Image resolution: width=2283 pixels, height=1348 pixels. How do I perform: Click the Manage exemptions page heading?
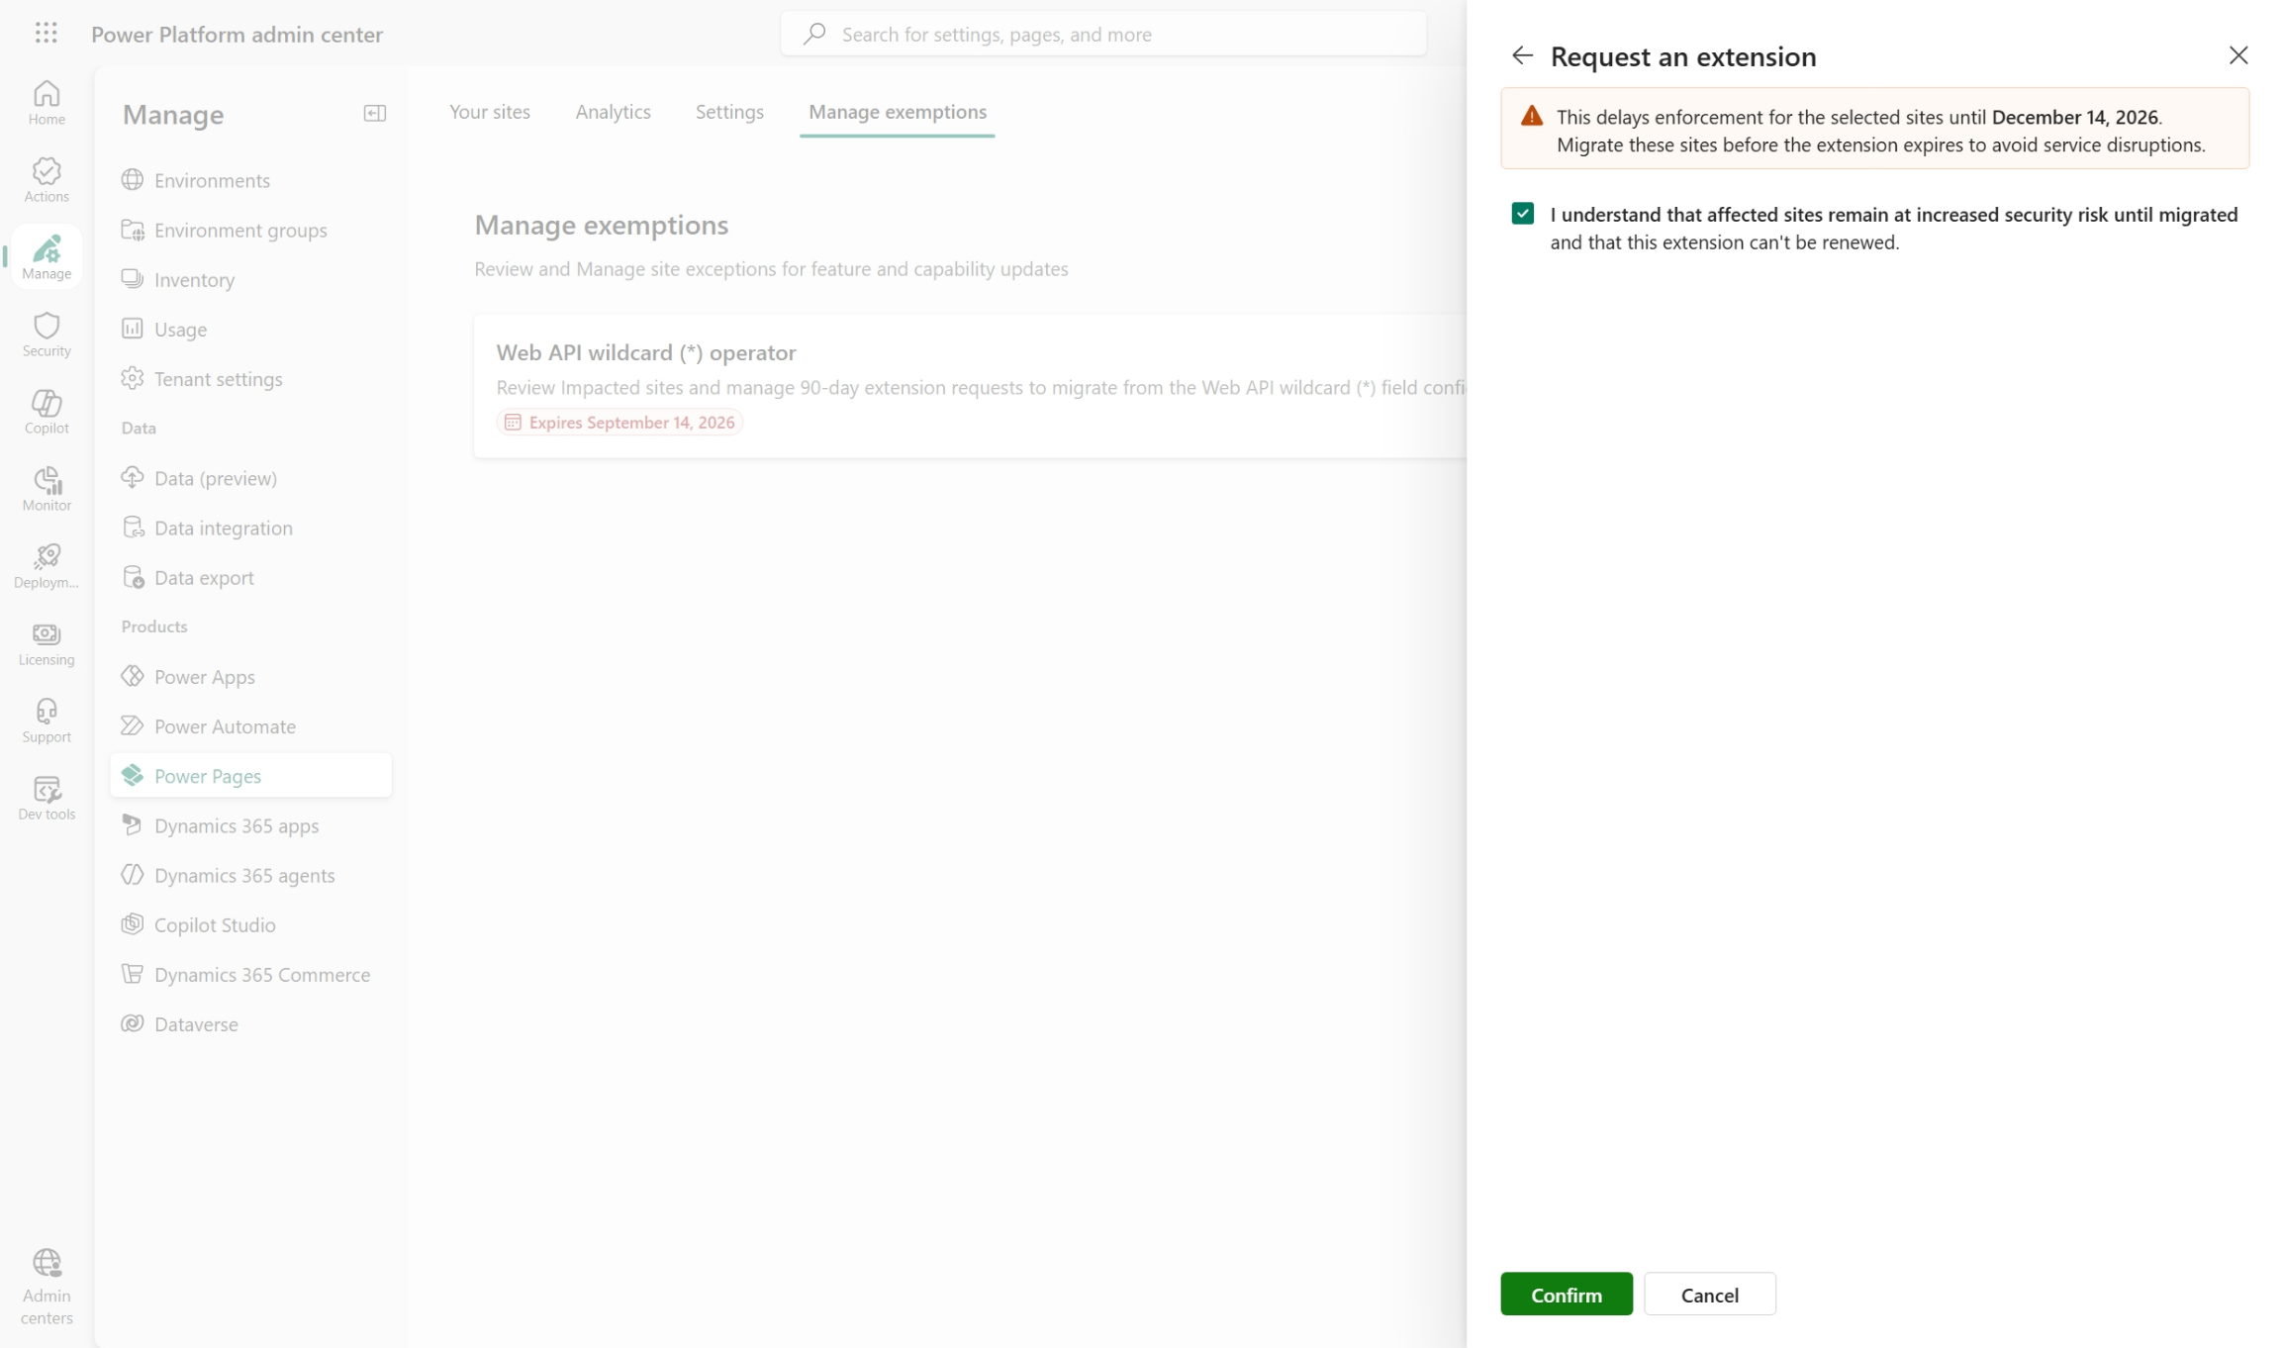(x=601, y=225)
